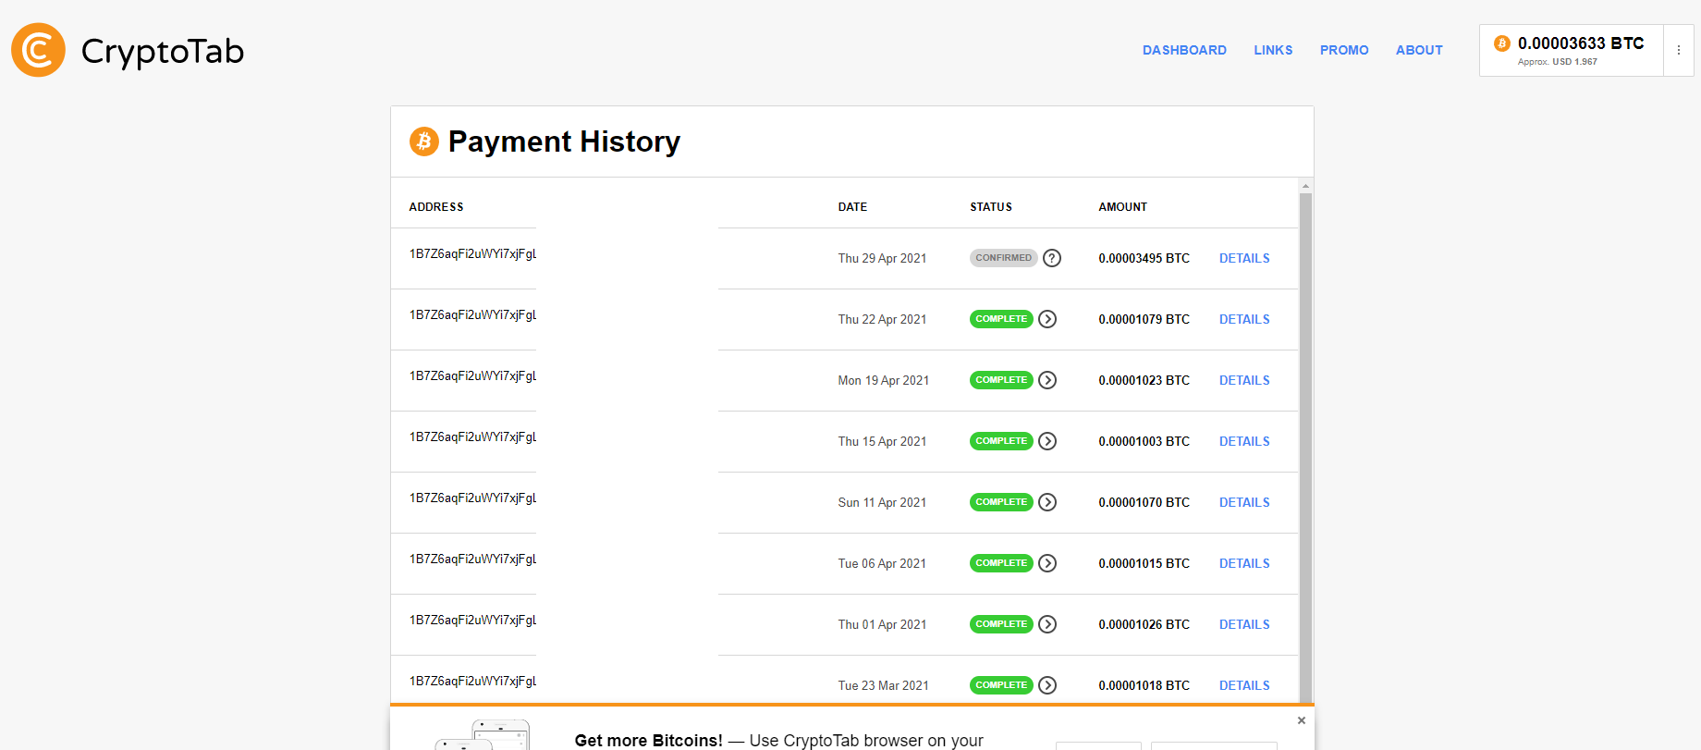Click COMPLETE badge for Mon 19 Apr 2021
The height and width of the screenshot is (750, 1701).
point(1001,380)
